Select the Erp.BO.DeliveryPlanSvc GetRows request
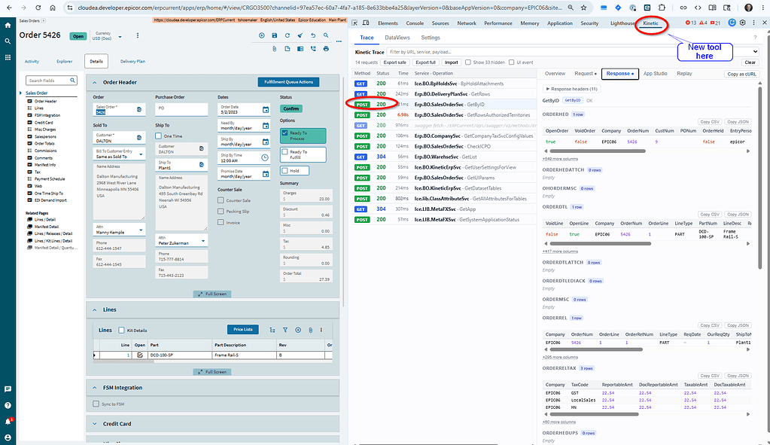 444,94
